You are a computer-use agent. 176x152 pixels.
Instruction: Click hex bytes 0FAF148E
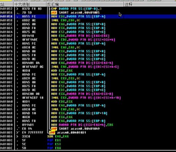[x=30, y=40]
